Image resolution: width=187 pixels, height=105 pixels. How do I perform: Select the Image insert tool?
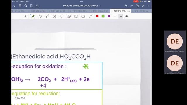click(x=76, y=16)
